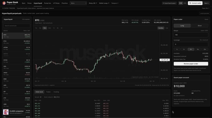212x118 pixels.
Task: Set chart timeframe to 1m
Action: [36, 28]
